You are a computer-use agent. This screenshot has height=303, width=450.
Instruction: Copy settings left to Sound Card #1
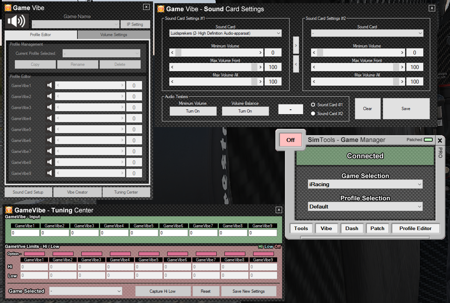[296, 64]
